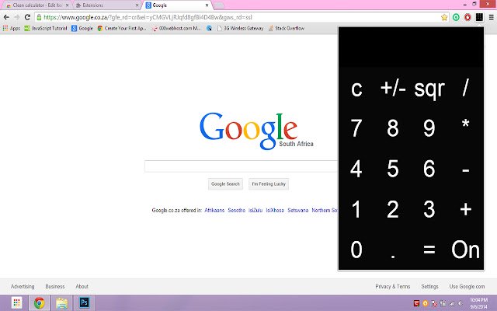This screenshot has width=497, height=311.
Task: Reload the page with the refresh icon
Action: [x=28, y=17]
